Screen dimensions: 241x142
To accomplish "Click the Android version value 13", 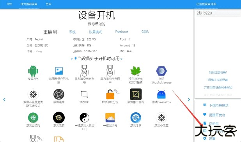I will 134,45.
